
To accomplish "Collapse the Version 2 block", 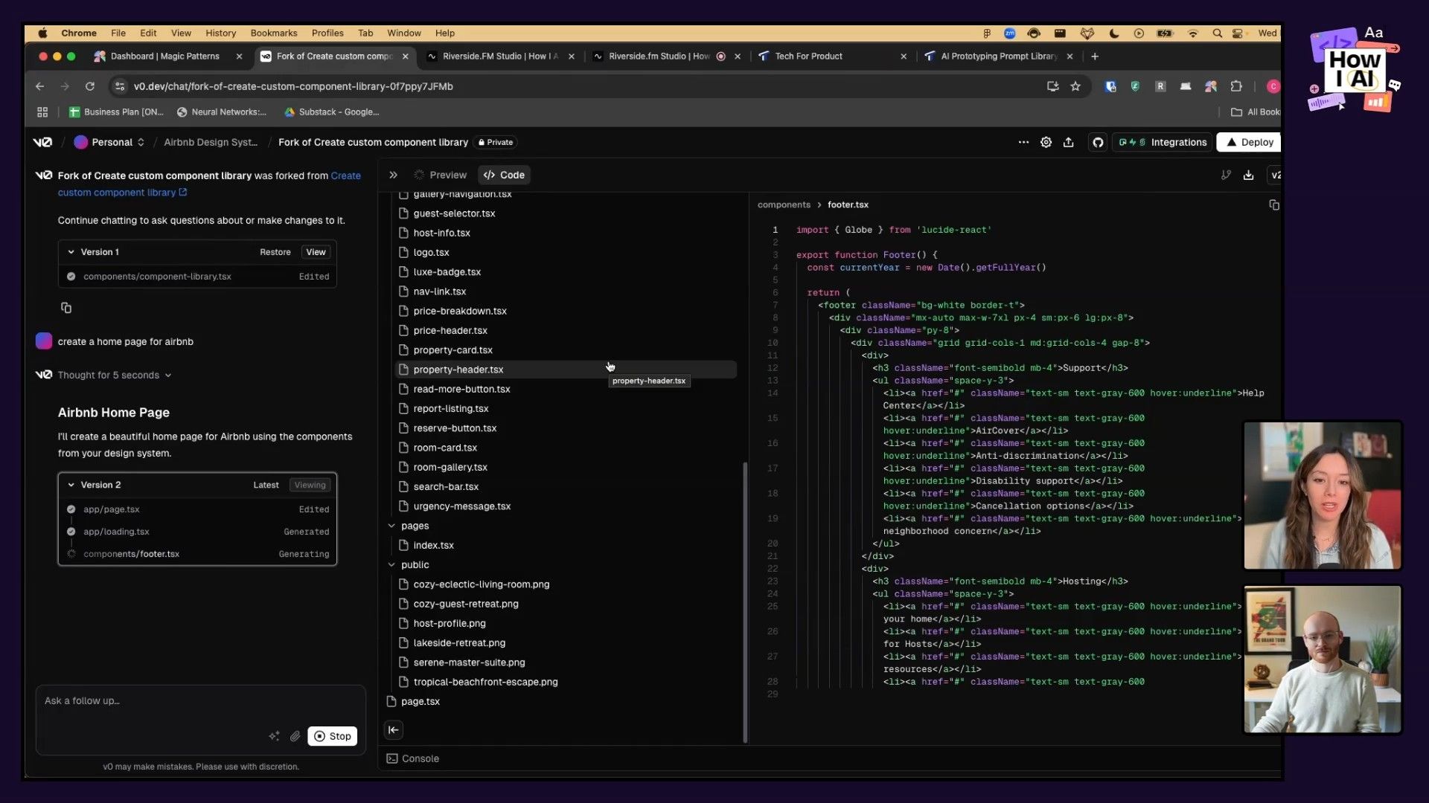I will (71, 485).
